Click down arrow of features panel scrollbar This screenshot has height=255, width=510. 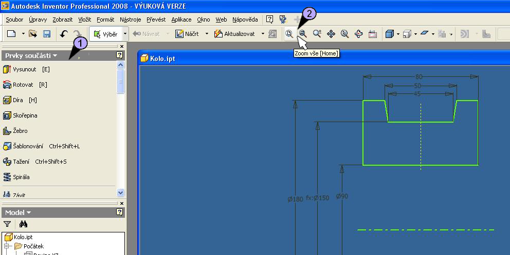(x=121, y=193)
